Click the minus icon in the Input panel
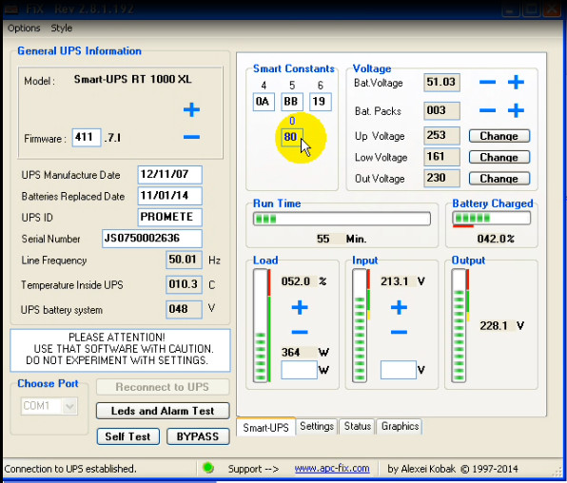567x483 pixels. point(399,332)
